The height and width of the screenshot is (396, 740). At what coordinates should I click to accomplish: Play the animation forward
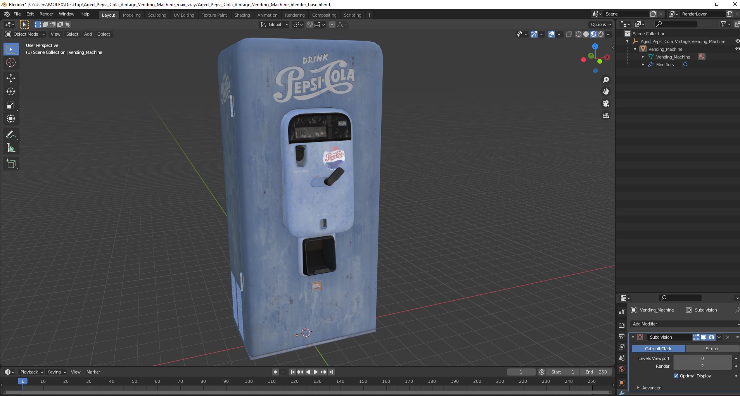point(316,372)
